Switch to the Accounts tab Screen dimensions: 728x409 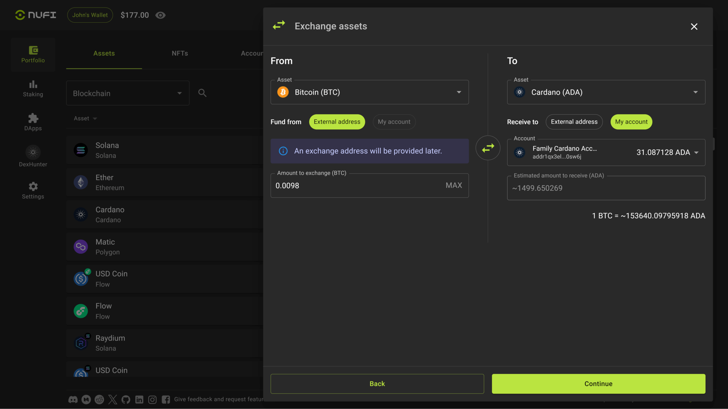click(x=252, y=54)
